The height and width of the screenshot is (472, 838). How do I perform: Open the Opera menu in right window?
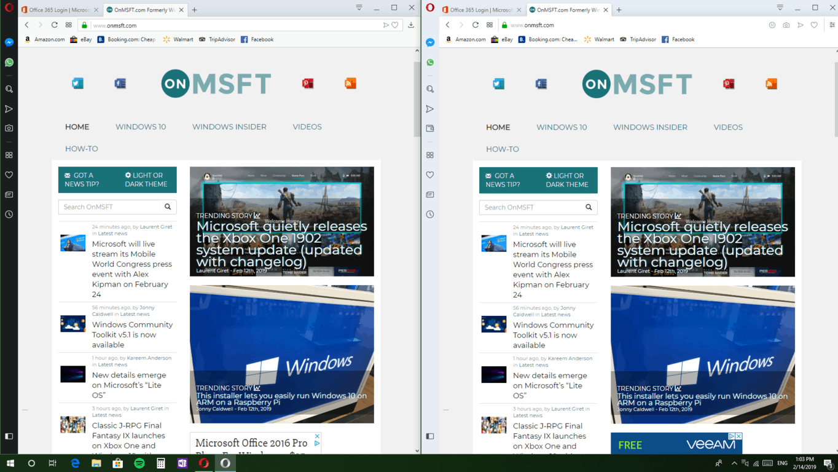[430, 9]
